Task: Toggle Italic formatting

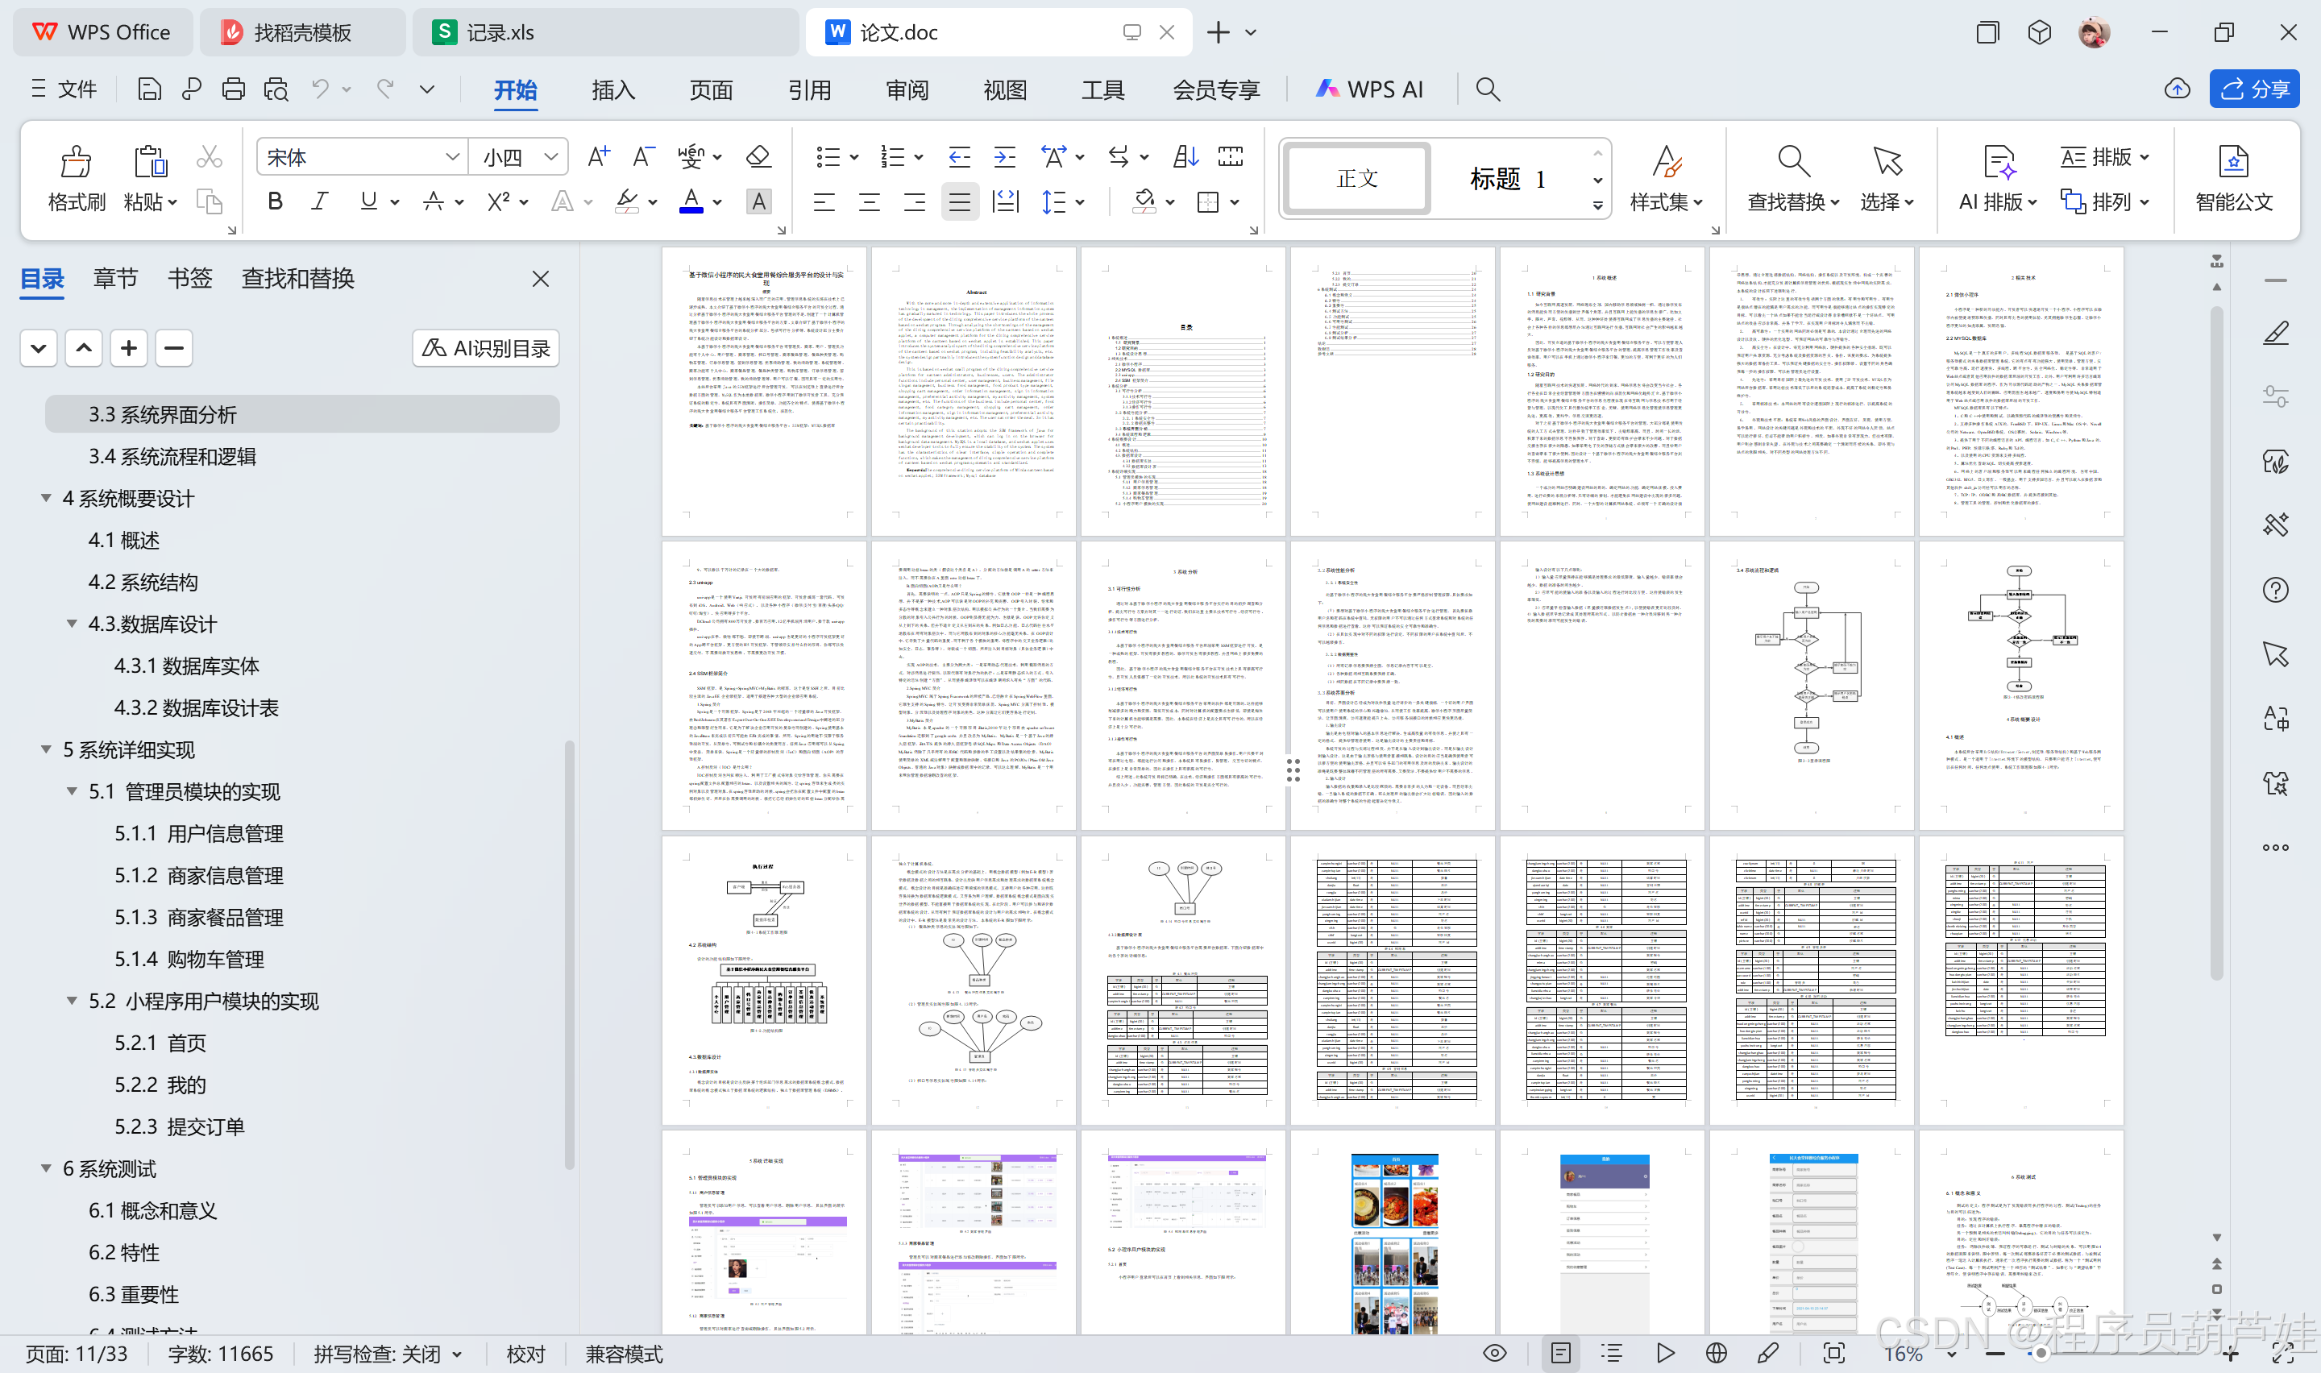Action: [x=319, y=201]
